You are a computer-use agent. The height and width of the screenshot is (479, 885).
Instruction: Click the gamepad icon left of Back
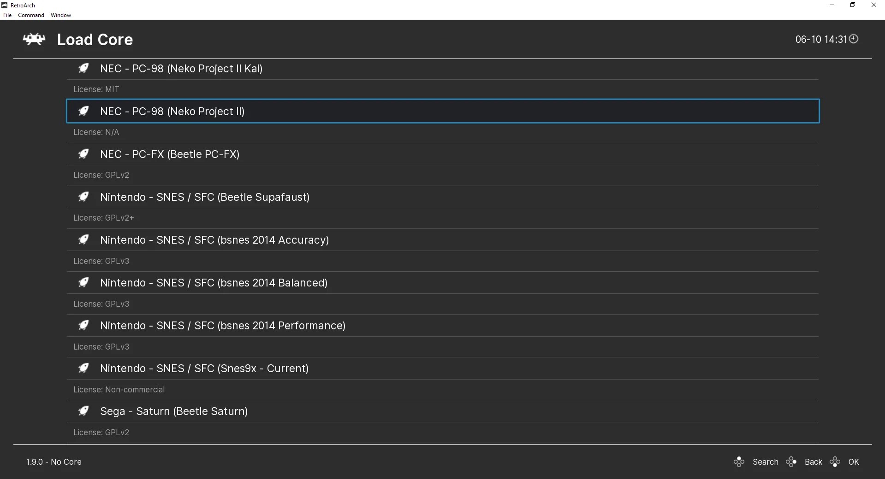[x=791, y=462]
